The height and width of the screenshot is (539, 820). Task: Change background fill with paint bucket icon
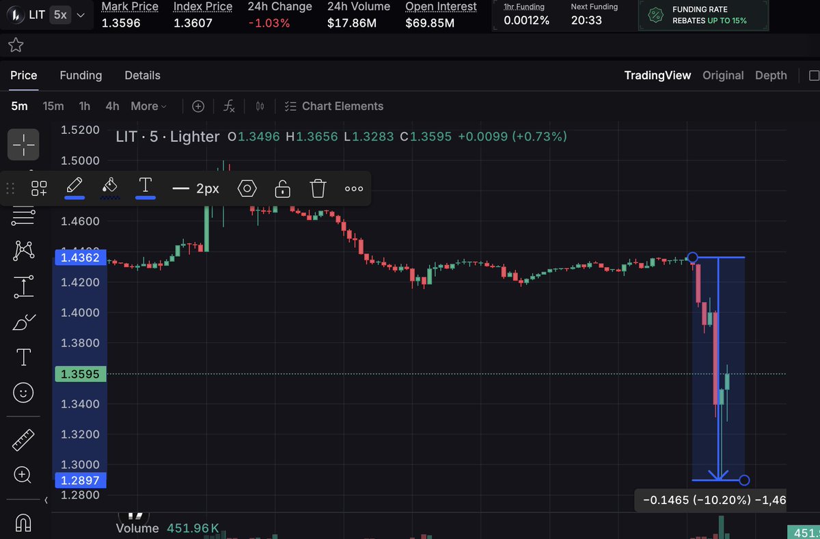[x=110, y=188]
